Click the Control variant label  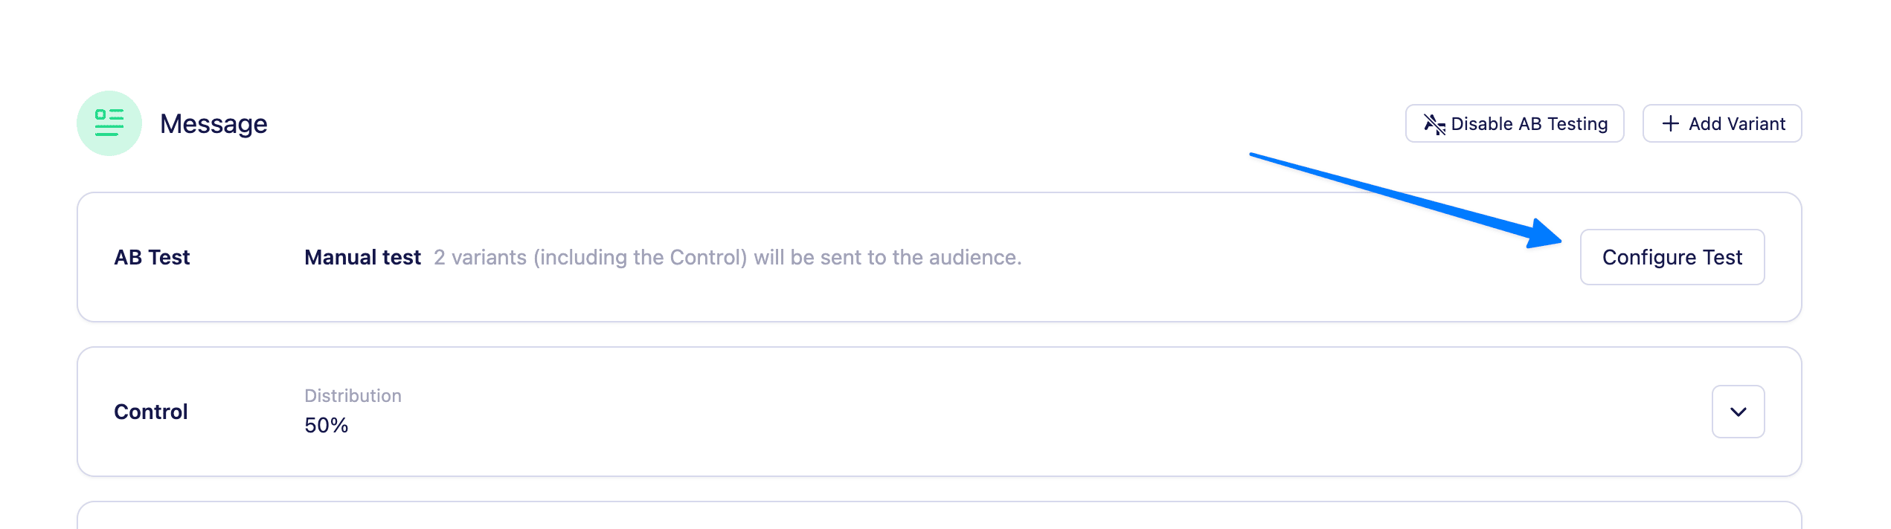(151, 412)
